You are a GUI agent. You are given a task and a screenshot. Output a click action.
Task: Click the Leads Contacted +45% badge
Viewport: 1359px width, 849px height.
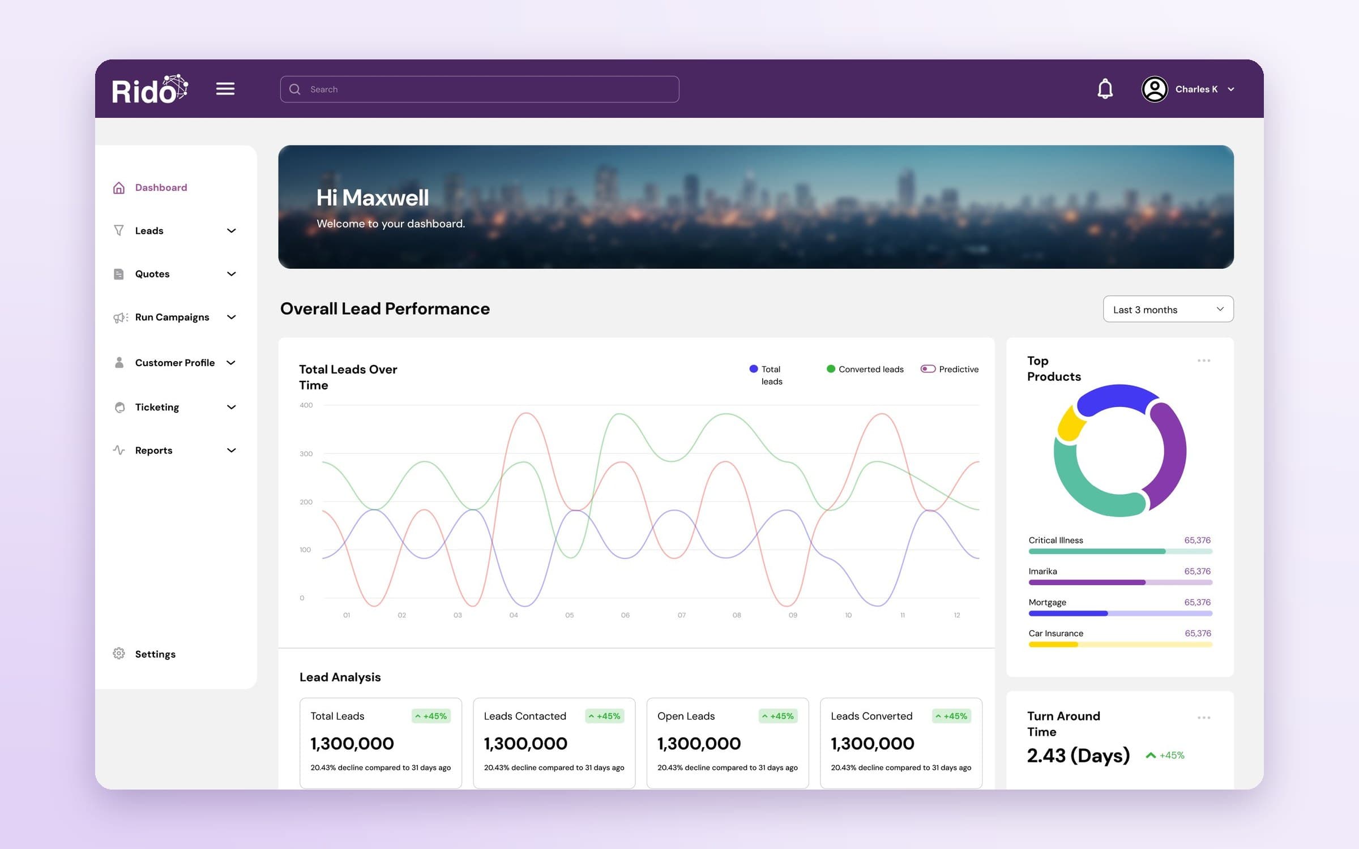pos(604,716)
